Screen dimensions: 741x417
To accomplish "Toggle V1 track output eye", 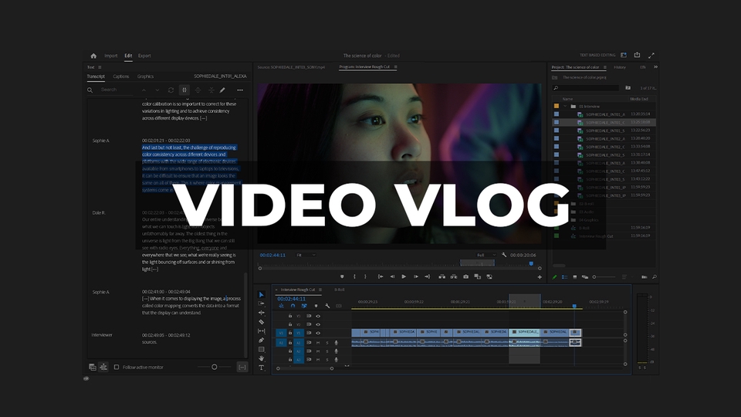I will click(x=318, y=333).
